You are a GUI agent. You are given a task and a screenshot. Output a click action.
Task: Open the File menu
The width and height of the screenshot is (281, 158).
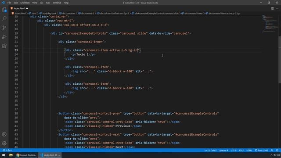pyautogui.click(x=9, y=3)
